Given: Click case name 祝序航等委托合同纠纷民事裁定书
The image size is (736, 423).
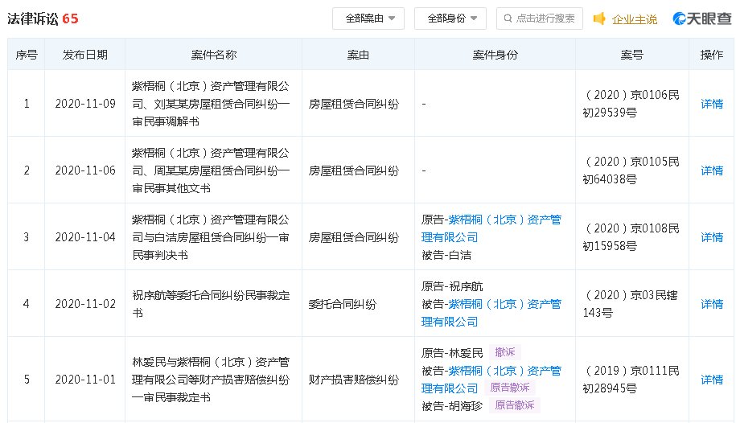Looking at the screenshot, I should (x=211, y=304).
